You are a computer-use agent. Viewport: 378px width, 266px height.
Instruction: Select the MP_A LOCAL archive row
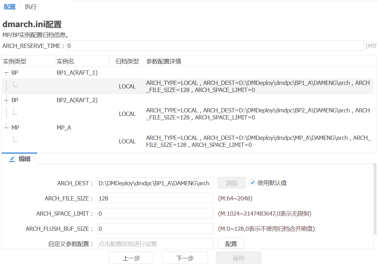(187, 142)
